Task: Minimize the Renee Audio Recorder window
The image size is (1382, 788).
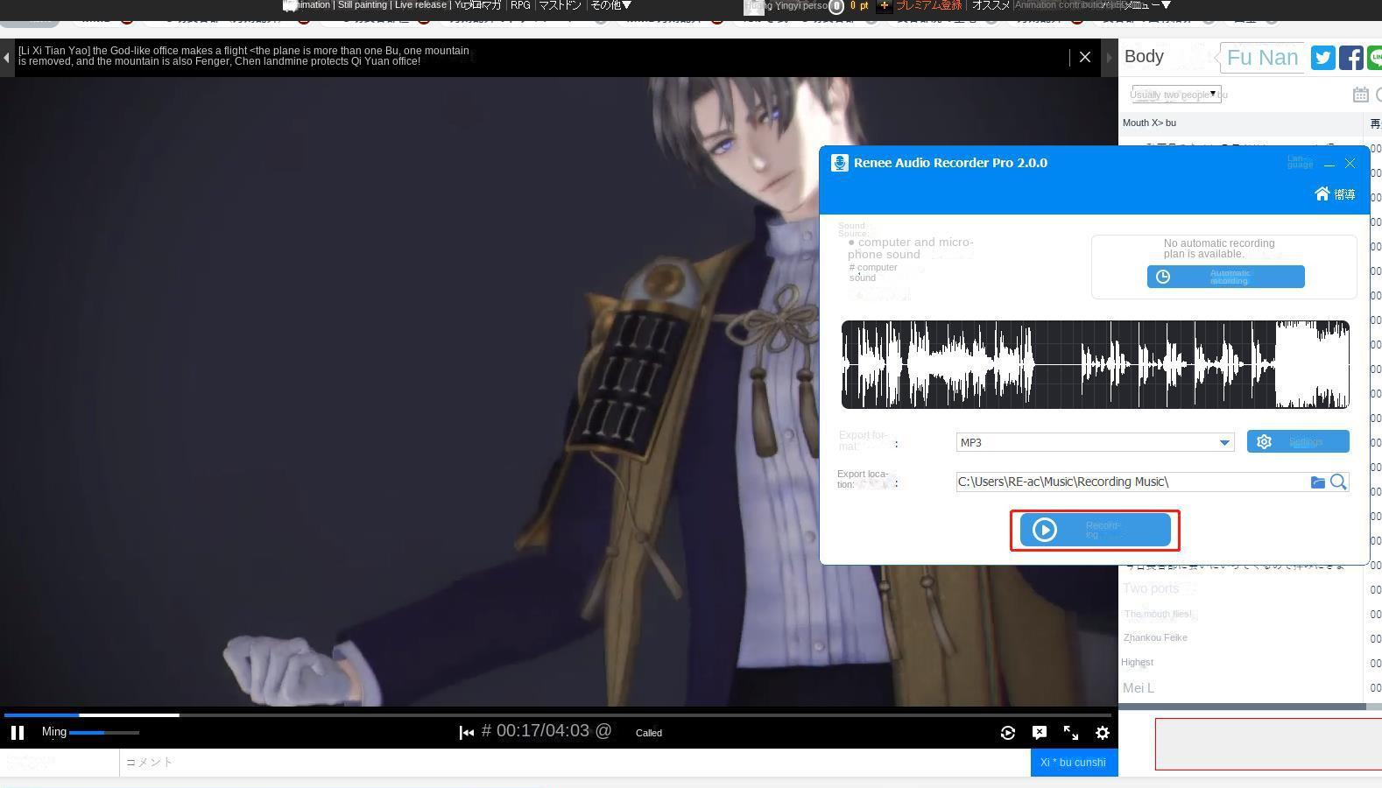Action: pyautogui.click(x=1329, y=164)
